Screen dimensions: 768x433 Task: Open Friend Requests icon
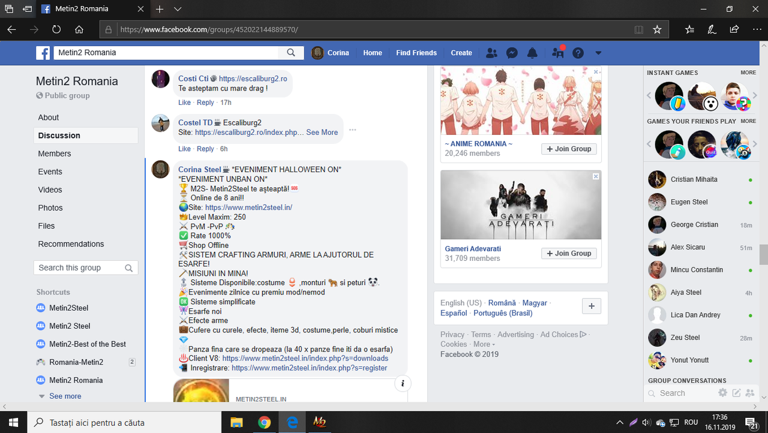(491, 53)
